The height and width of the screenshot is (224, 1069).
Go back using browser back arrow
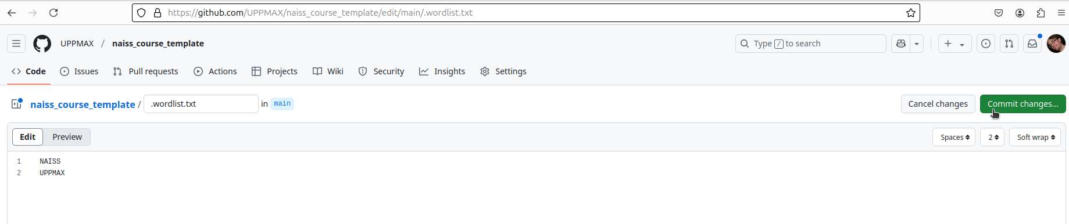[x=12, y=13]
